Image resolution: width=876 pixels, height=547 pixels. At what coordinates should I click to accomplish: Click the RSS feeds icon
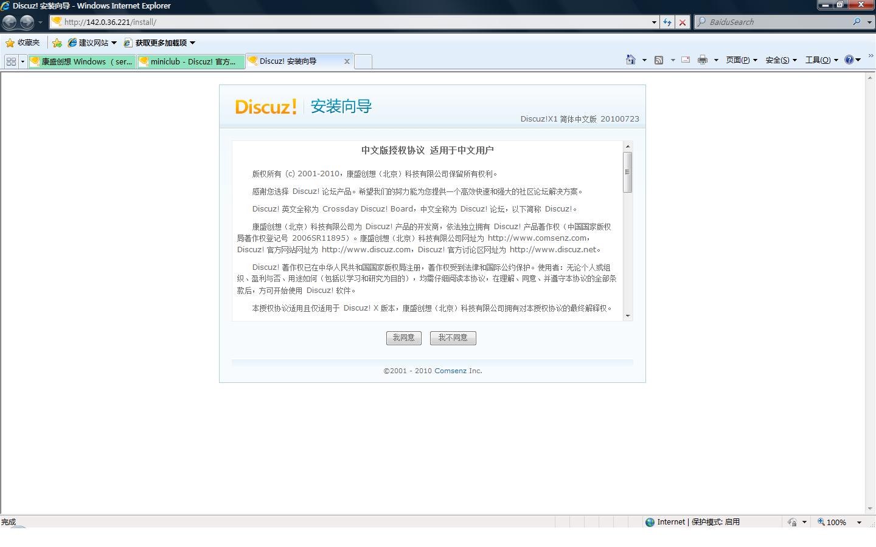(659, 60)
